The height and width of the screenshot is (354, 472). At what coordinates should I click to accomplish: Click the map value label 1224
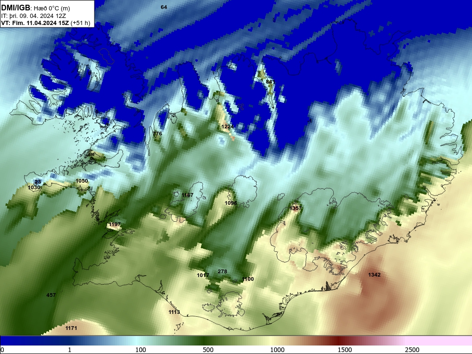coord(228,126)
